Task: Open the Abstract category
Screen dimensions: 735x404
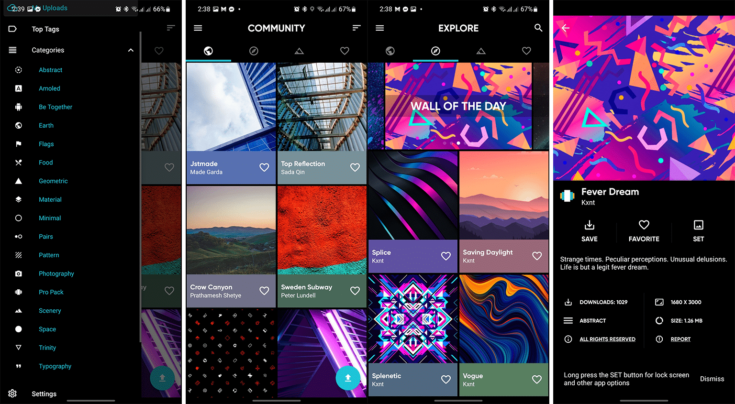Action: pyautogui.click(x=50, y=70)
